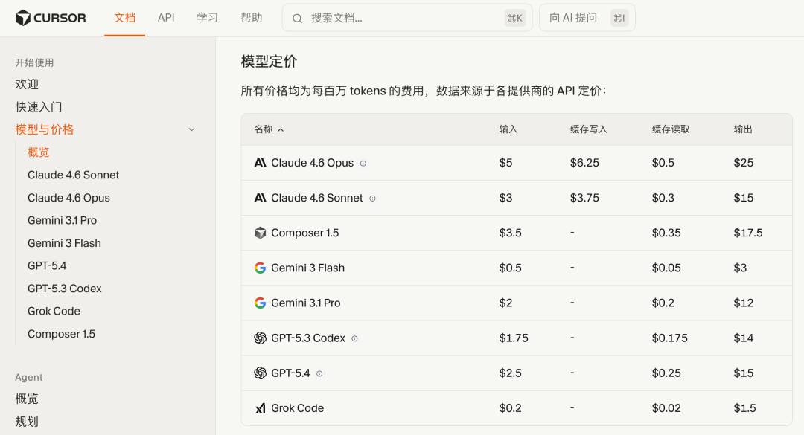Select the OpenAI icon beside GPT-5.4

pos(261,373)
